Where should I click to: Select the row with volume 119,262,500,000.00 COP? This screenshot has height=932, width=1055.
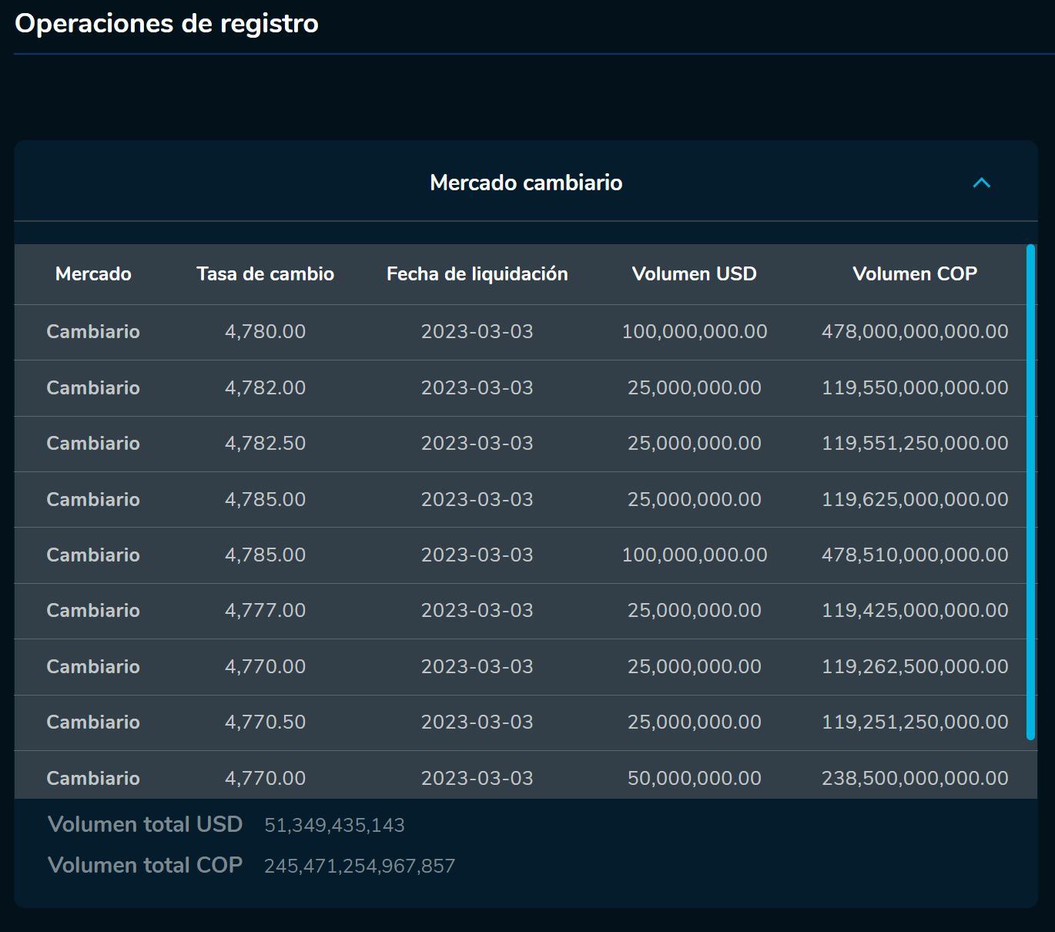pyautogui.click(x=524, y=667)
